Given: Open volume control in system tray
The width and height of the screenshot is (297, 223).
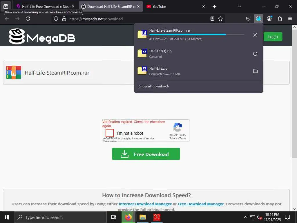Looking at the screenshot, I should (259, 217).
